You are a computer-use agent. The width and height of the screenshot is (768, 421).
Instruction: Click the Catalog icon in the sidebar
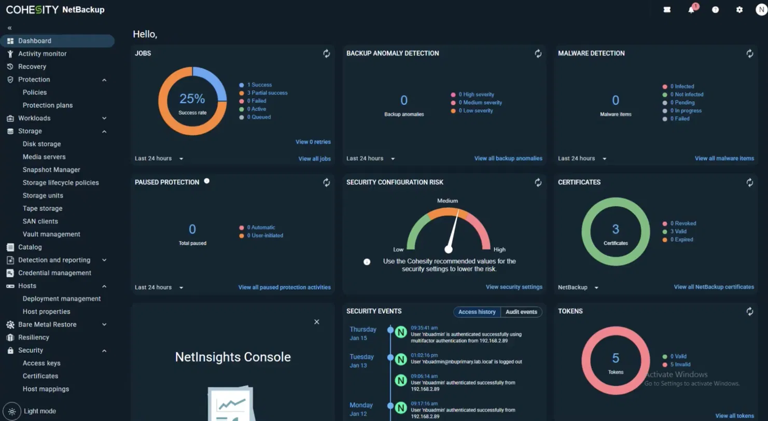[10, 247]
